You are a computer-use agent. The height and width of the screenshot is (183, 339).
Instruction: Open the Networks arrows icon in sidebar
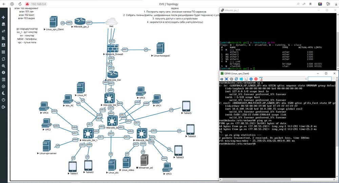[3, 31]
